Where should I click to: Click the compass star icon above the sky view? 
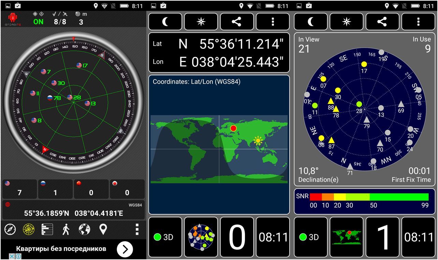click(x=346, y=22)
